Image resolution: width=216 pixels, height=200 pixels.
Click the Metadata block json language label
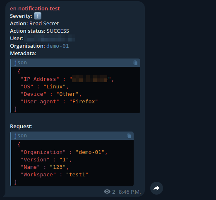tap(21, 63)
